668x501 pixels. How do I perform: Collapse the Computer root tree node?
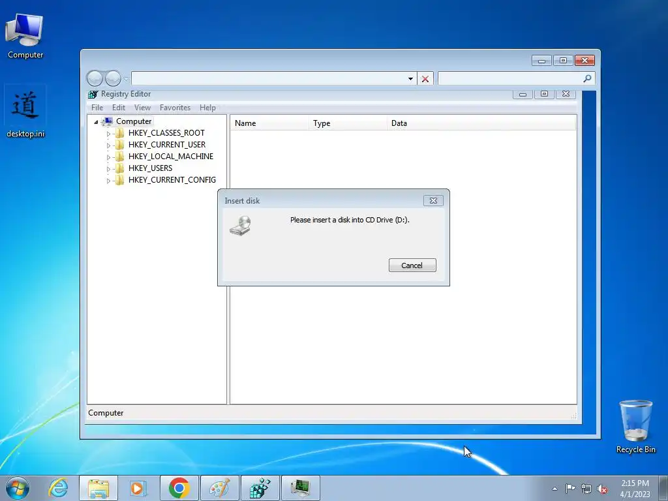[96, 122]
